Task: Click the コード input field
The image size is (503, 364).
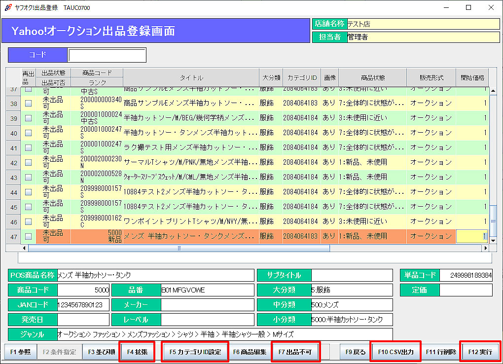Action: [107, 55]
